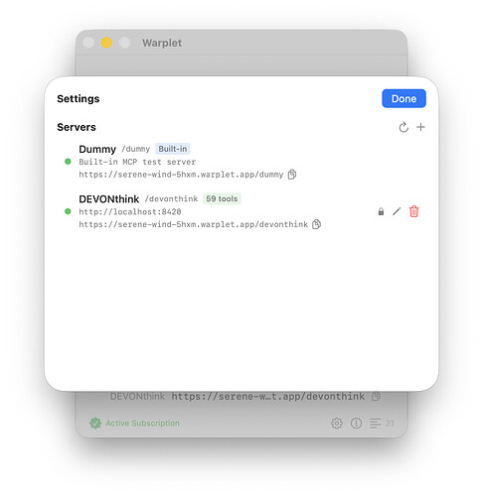Click the http://localhost:8420 address

[130, 211]
